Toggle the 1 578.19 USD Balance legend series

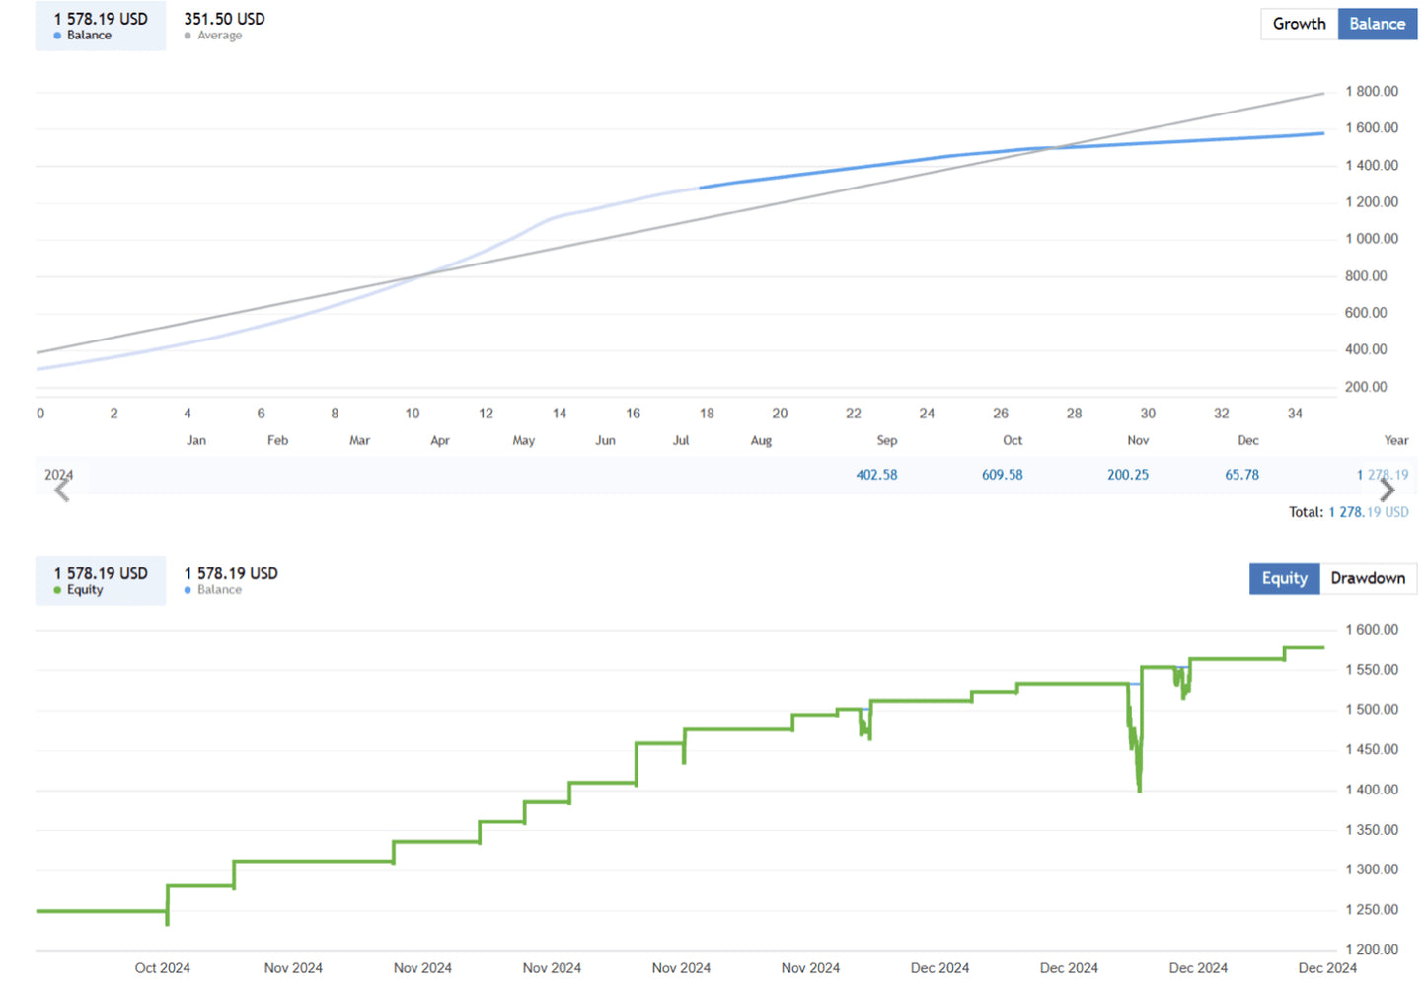(101, 26)
